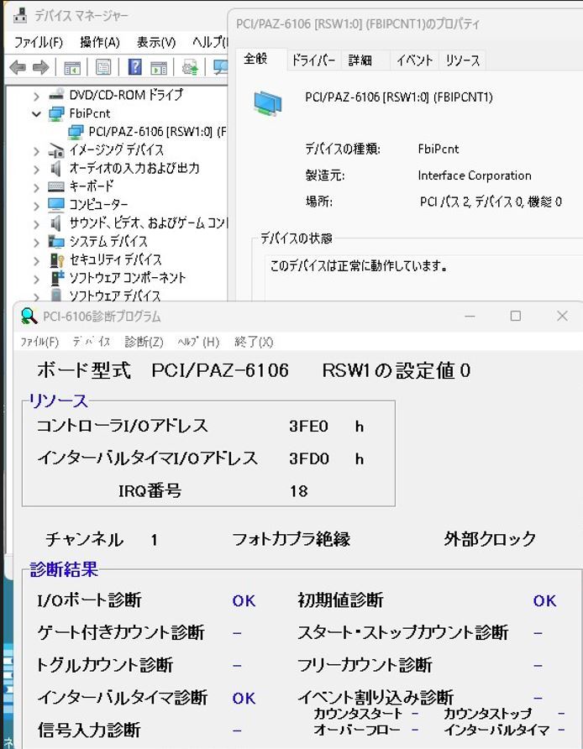Screen dimensions: 583x749
Task: Click the コンピューター monitor icon
Action: 56,204
